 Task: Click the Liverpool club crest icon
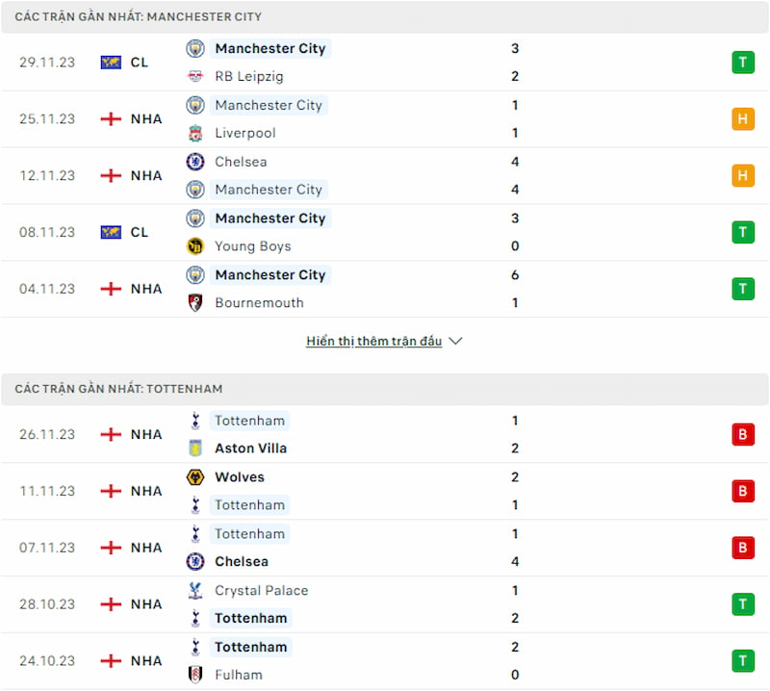[195, 133]
